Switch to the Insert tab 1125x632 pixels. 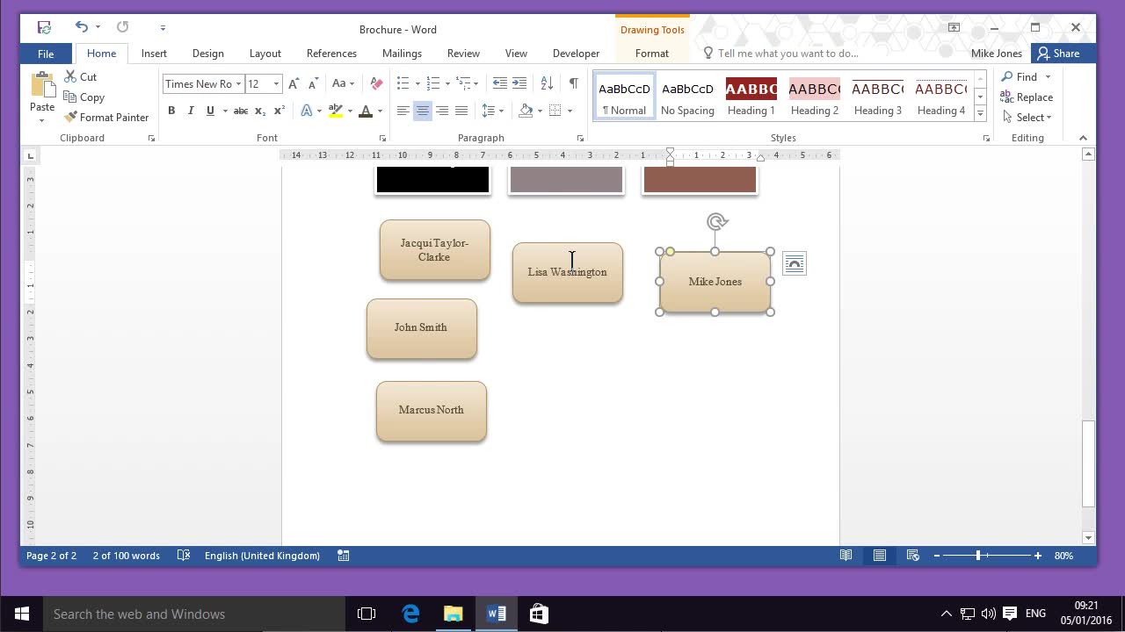click(x=154, y=54)
